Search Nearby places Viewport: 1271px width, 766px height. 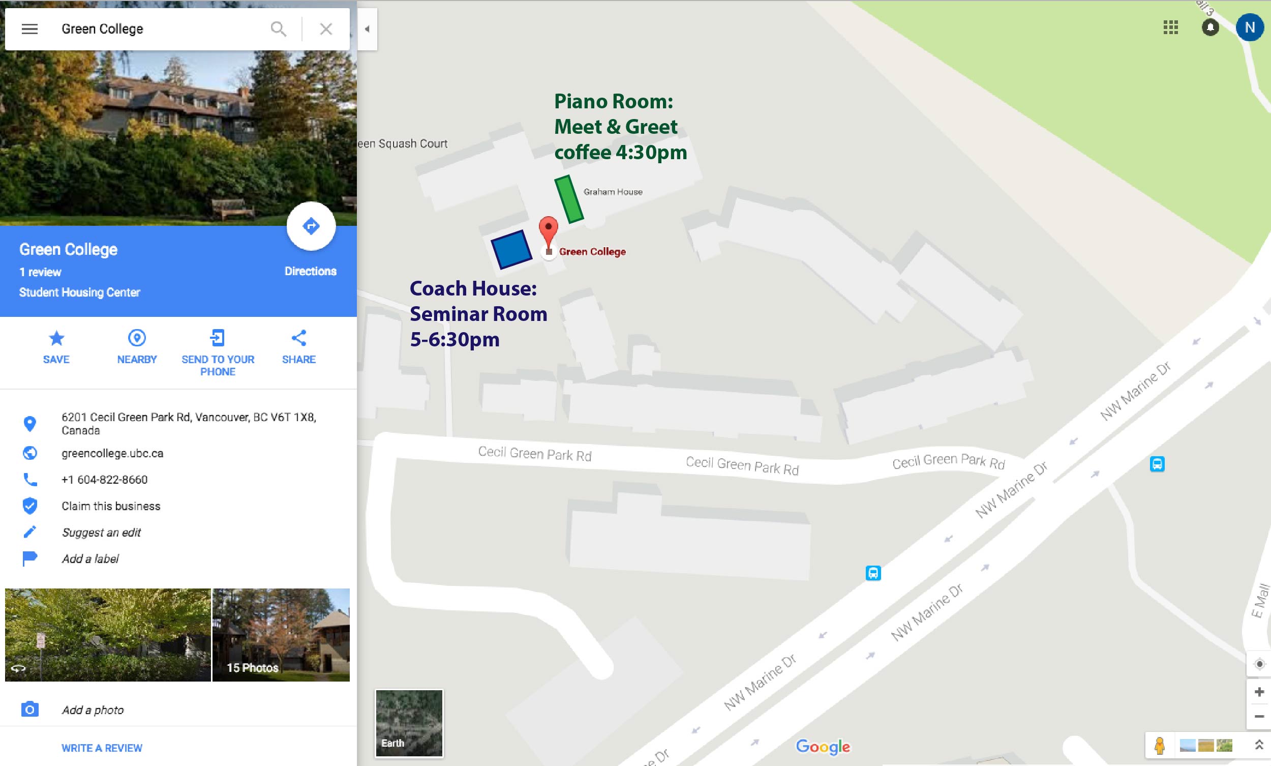pos(137,347)
